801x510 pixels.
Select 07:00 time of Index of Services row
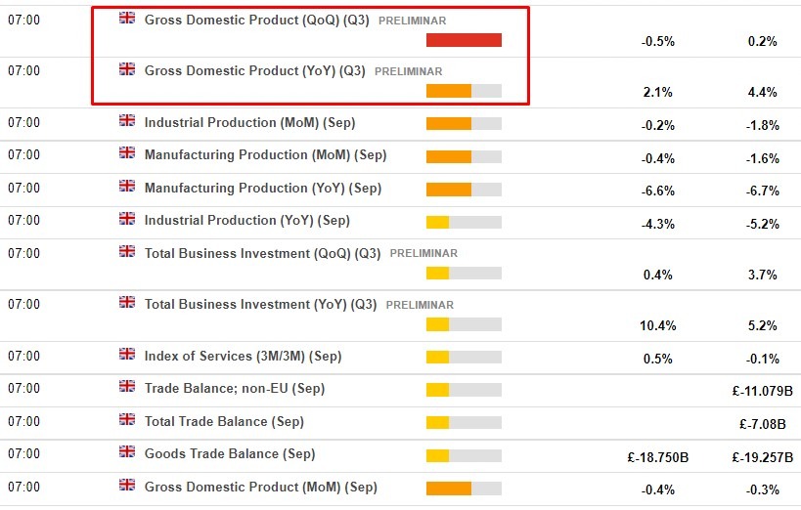pyautogui.click(x=23, y=356)
